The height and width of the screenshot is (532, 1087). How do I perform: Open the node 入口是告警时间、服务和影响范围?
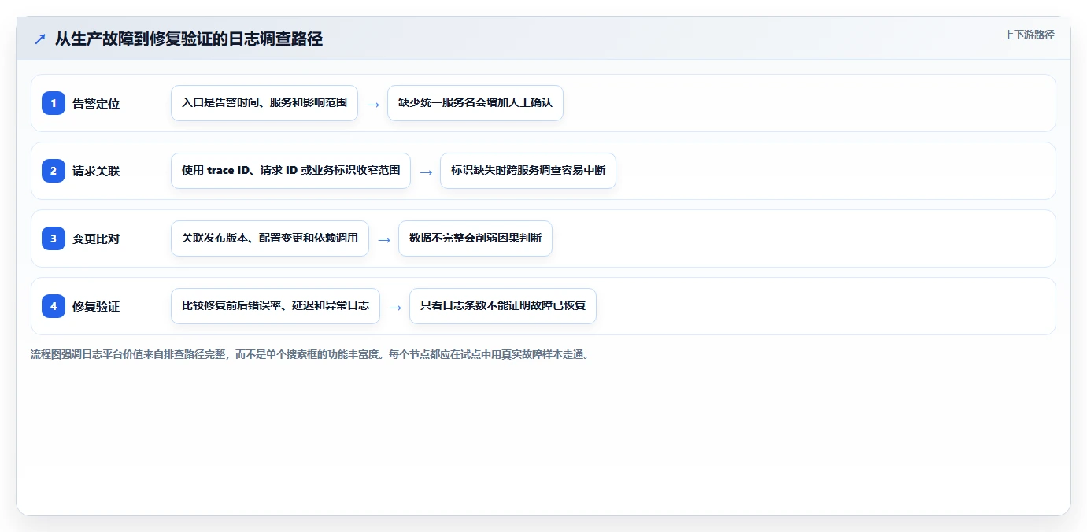pos(264,103)
